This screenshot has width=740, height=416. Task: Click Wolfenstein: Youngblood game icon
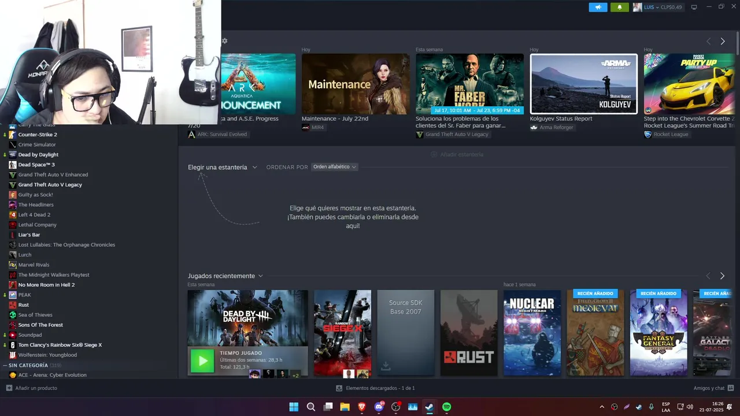[x=13, y=355]
